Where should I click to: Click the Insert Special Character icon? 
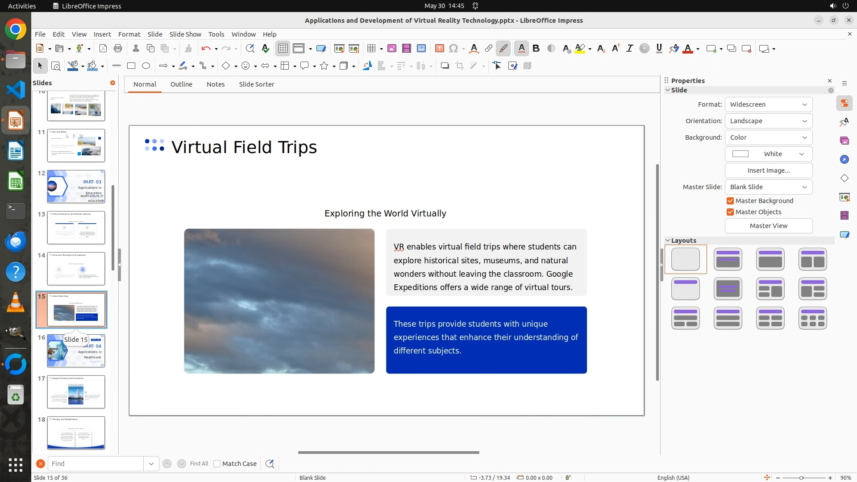(x=453, y=49)
